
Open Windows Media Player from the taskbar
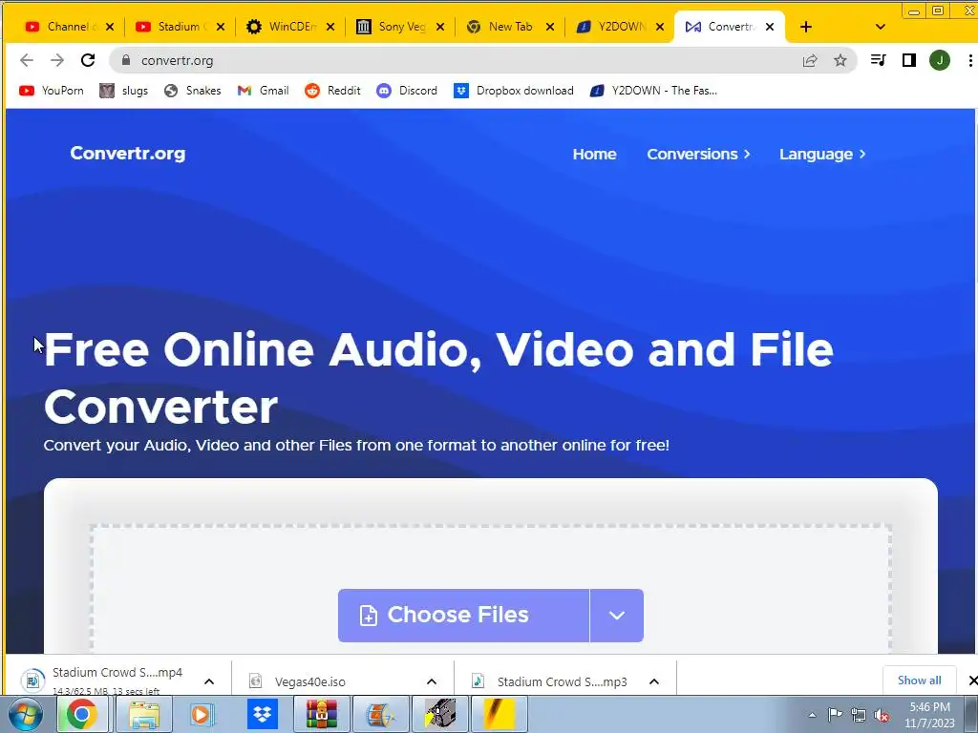pyautogui.click(x=202, y=714)
